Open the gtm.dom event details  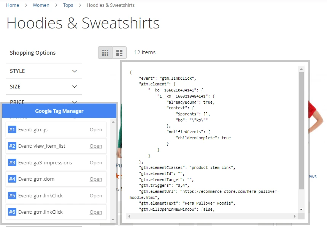(x=96, y=179)
